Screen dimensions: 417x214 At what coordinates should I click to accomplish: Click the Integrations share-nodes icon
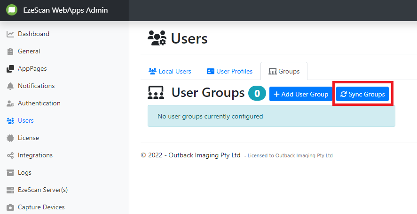[10, 155]
